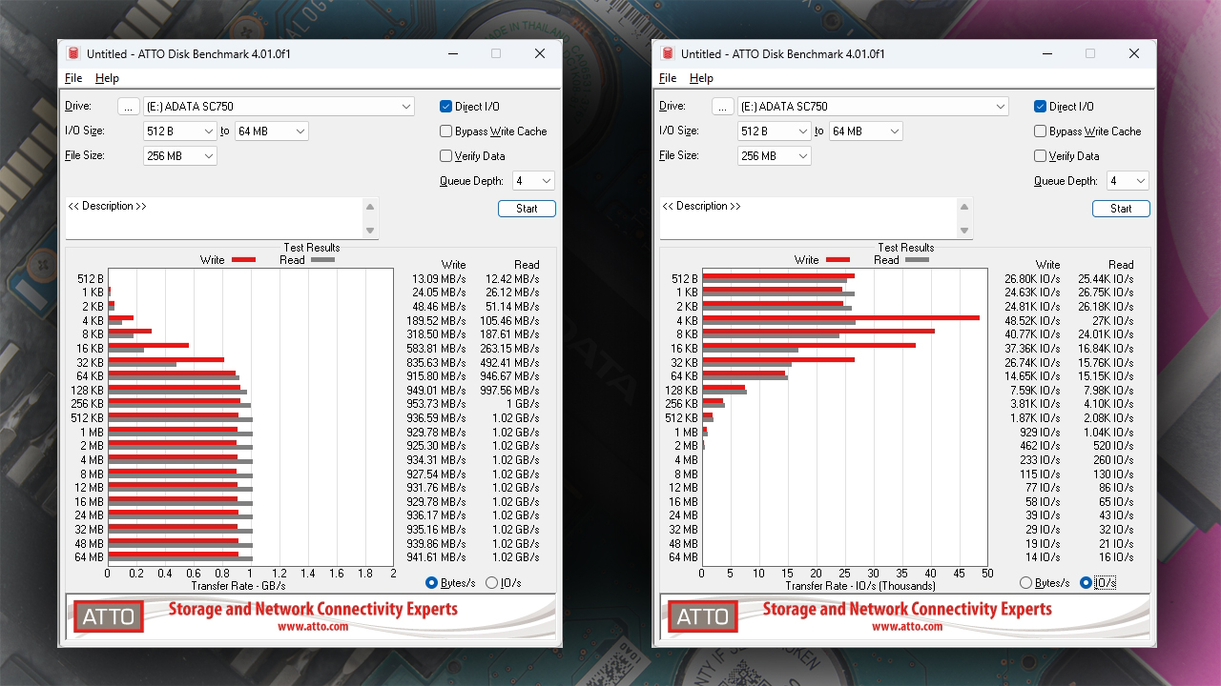Open the Drive dropdown in the right window
Image resolution: width=1221 pixels, height=686 pixels.
coord(873,107)
